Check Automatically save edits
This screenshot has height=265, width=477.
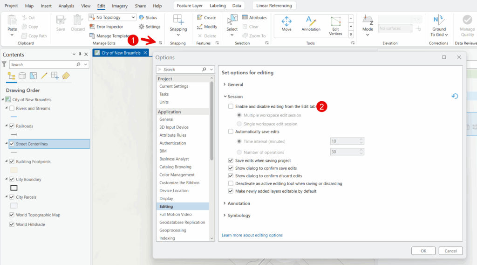tap(231, 132)
